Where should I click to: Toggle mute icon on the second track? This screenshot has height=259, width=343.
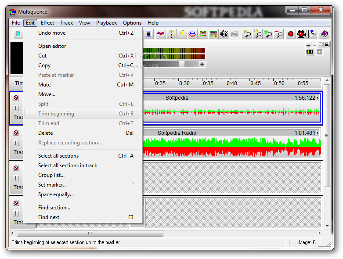[16, 133]
